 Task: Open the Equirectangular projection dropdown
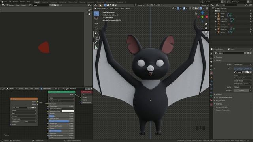[242, 78]
